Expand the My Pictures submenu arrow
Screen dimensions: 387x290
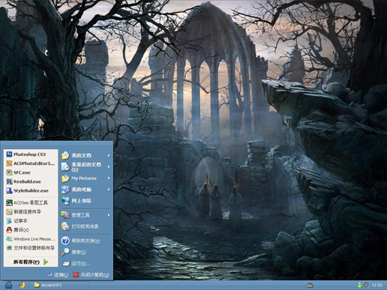(x=109, y=178)
